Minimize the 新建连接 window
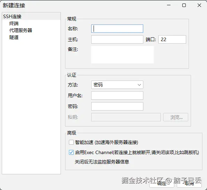Image resolution: width=207 pixels, height=190 pixels. coord(169,5)
